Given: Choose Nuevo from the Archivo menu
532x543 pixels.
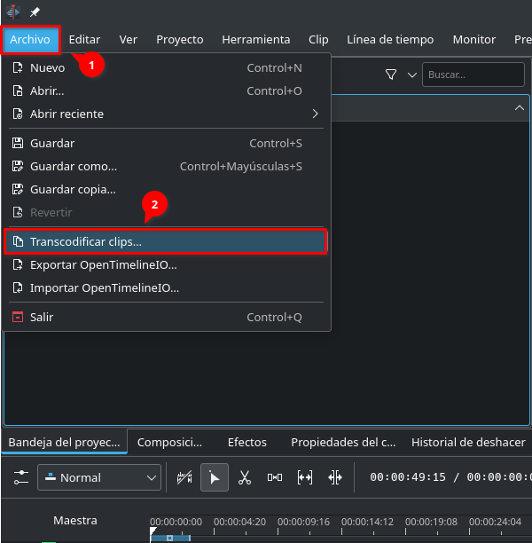Looking at the screenshot, I should (x=166, y=67).
